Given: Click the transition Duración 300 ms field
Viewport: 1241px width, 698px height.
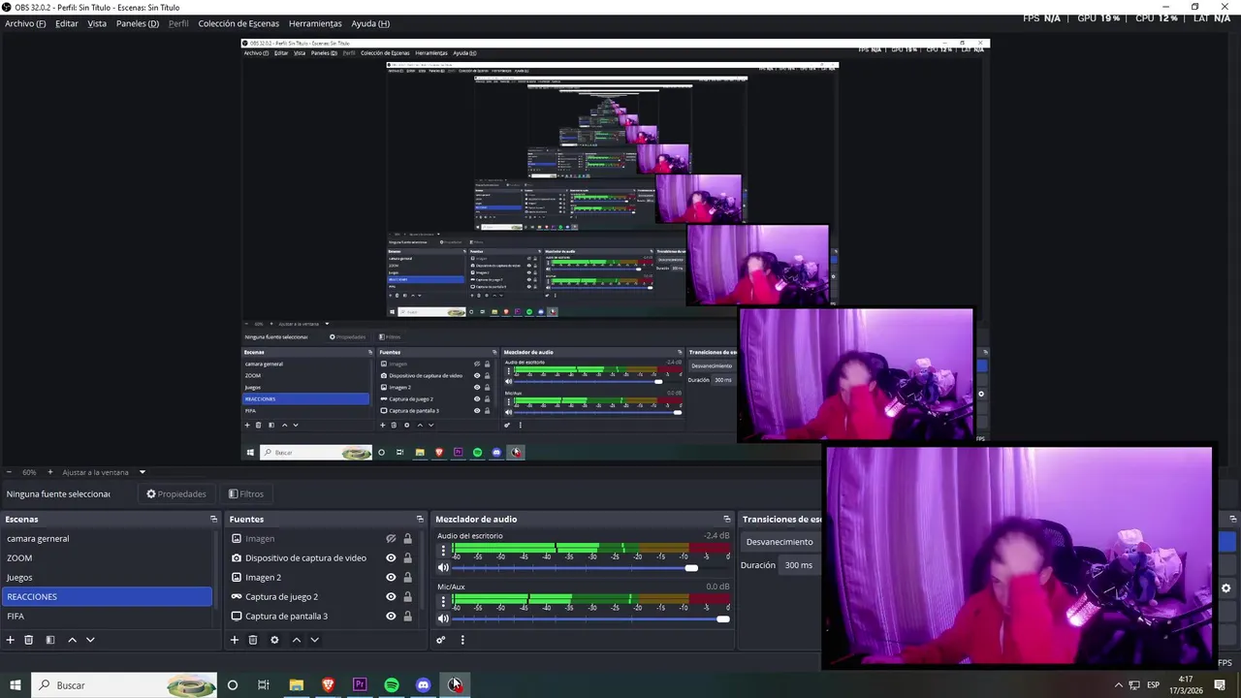Looking at the screenshot, I should [x=802, y=565].
